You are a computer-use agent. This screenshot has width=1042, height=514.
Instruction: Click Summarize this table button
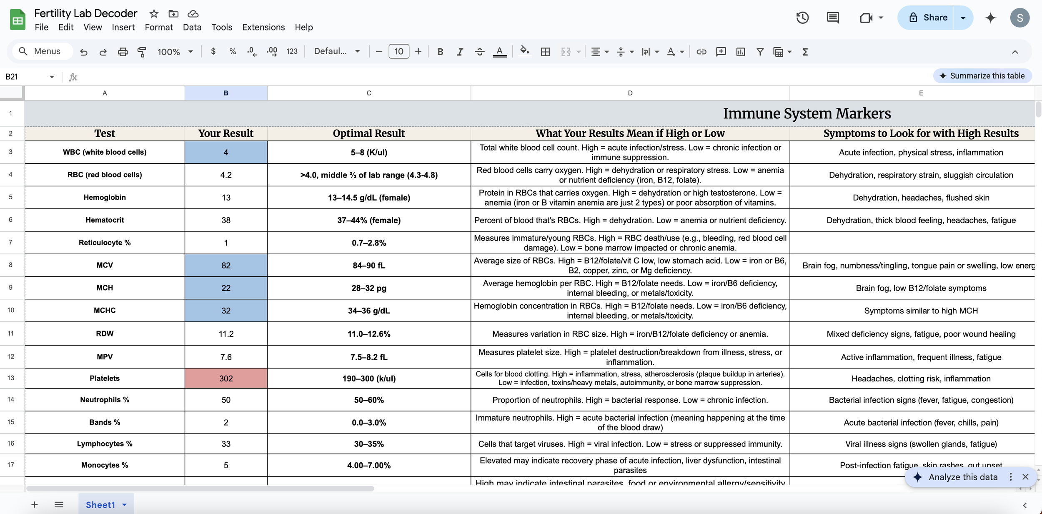click(982, 76)
